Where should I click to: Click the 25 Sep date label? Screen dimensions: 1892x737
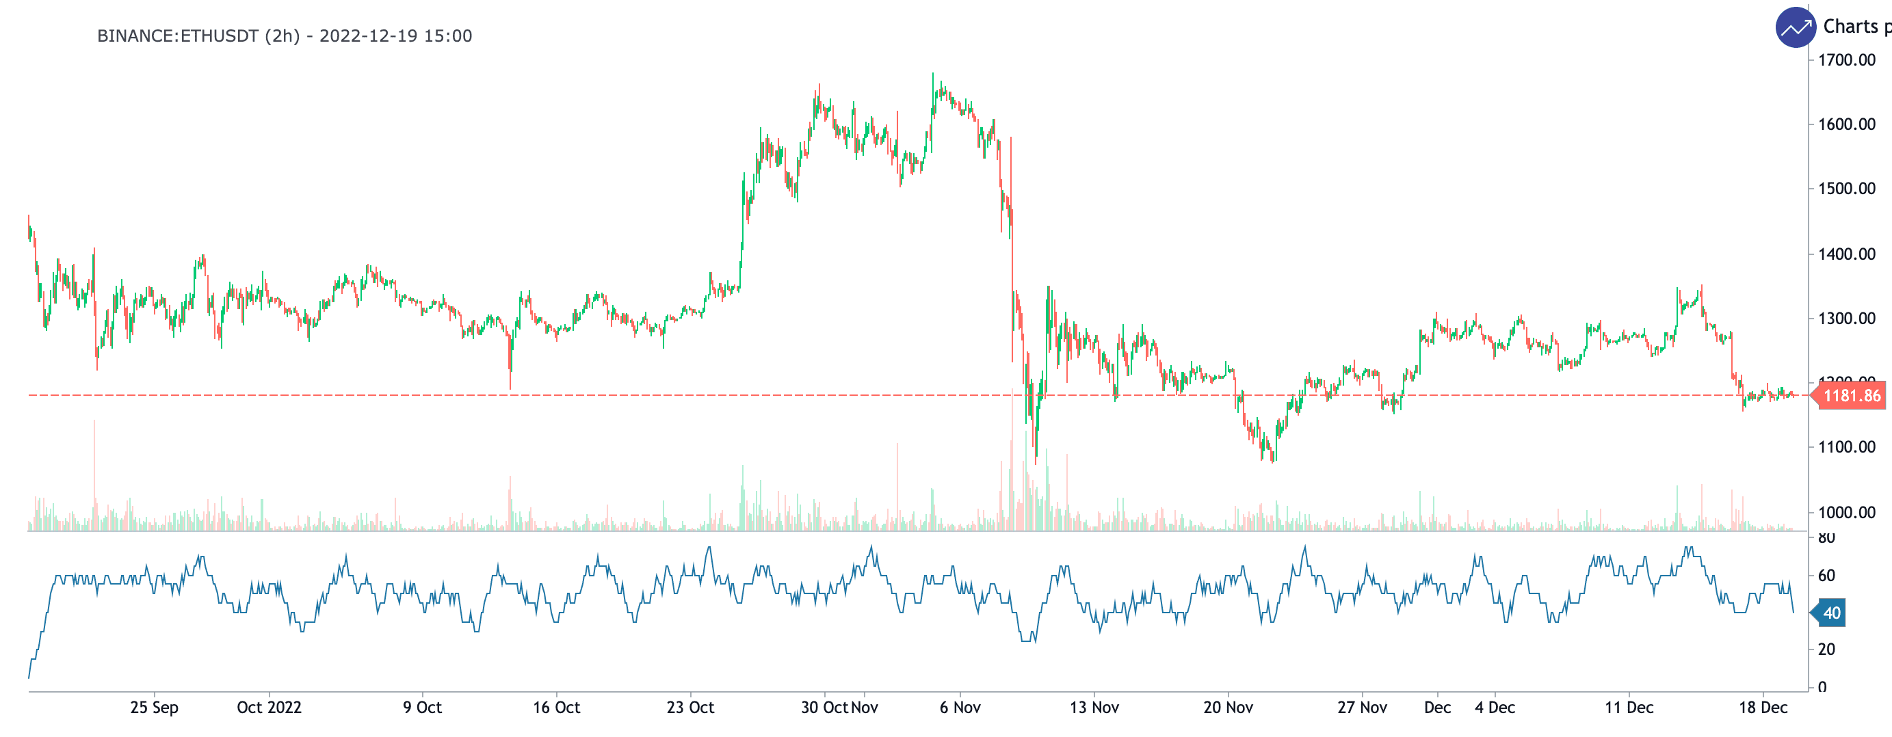coord(154,708)
